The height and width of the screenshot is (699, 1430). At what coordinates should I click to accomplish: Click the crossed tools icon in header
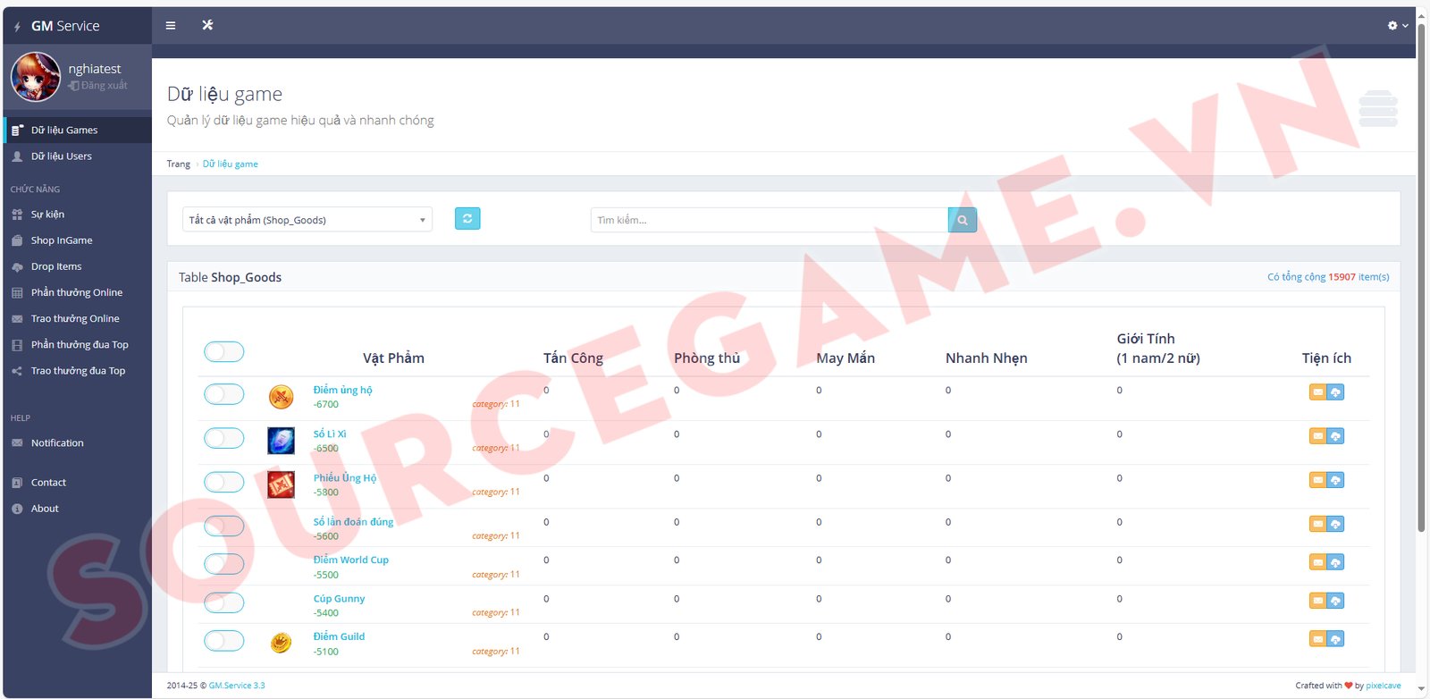pos(207,25)
